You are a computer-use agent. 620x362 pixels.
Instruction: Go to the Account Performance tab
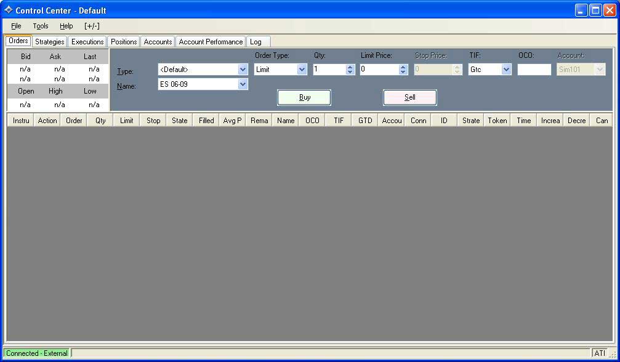211,42
